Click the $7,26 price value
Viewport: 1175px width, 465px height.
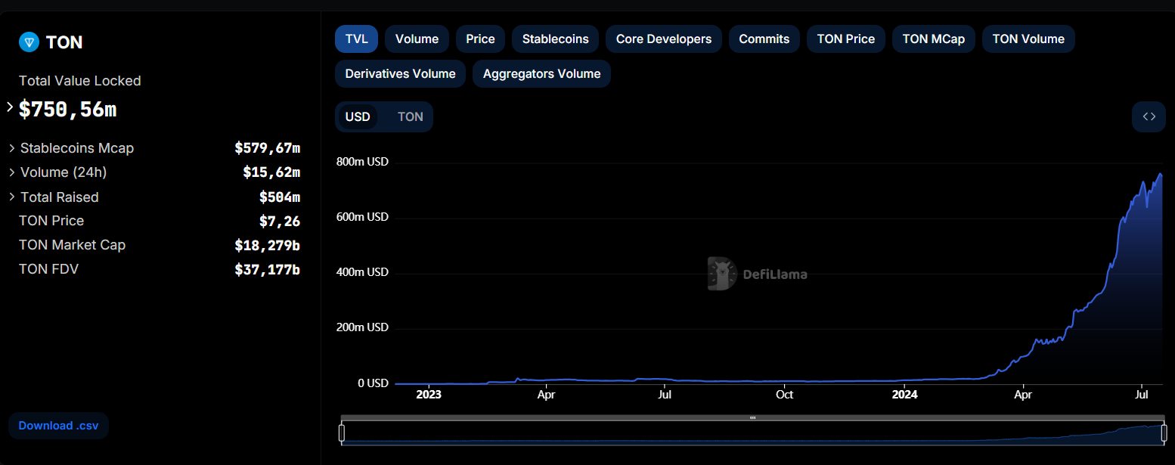[x=280, y=222]
